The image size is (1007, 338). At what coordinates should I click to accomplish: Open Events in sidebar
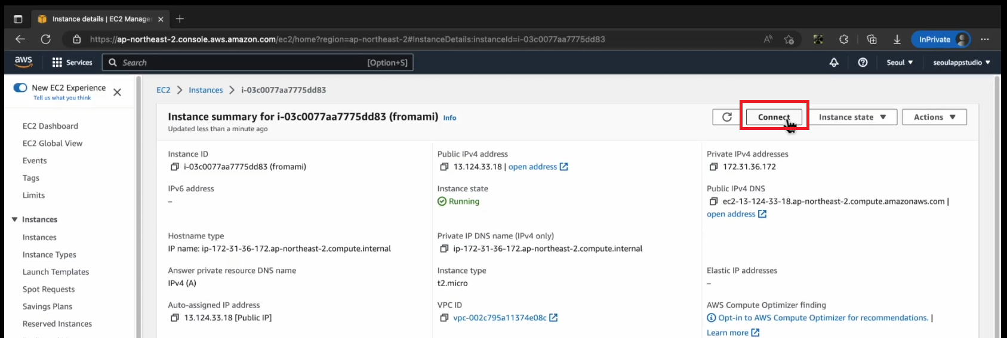(35, 160)
